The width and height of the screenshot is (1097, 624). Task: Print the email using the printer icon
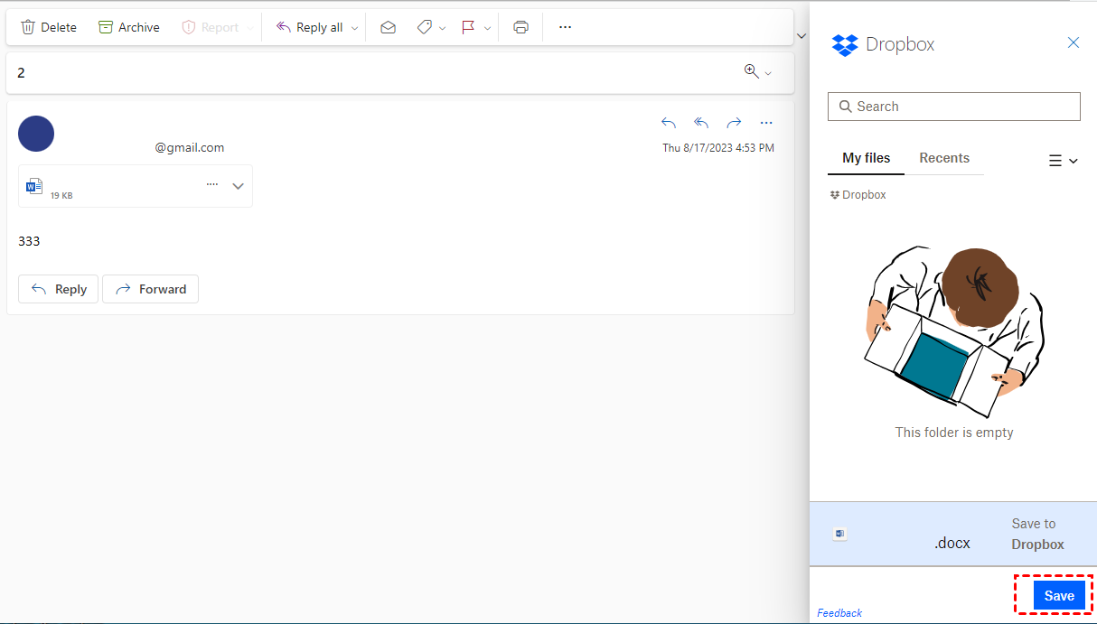click(520, 27)
